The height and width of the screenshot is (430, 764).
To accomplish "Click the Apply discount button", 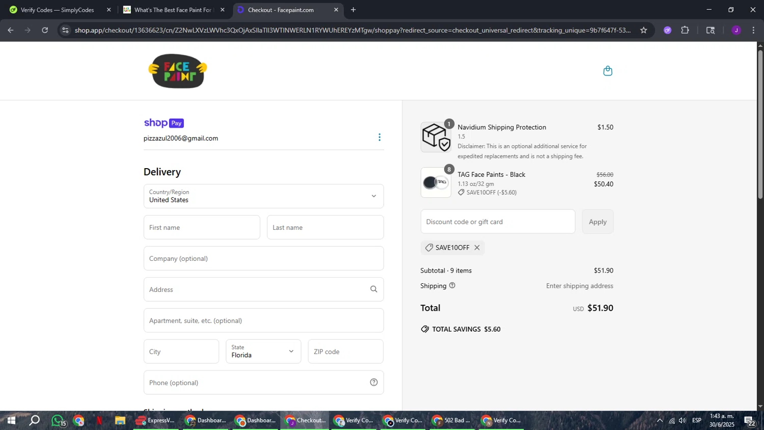I will (598, 222).
